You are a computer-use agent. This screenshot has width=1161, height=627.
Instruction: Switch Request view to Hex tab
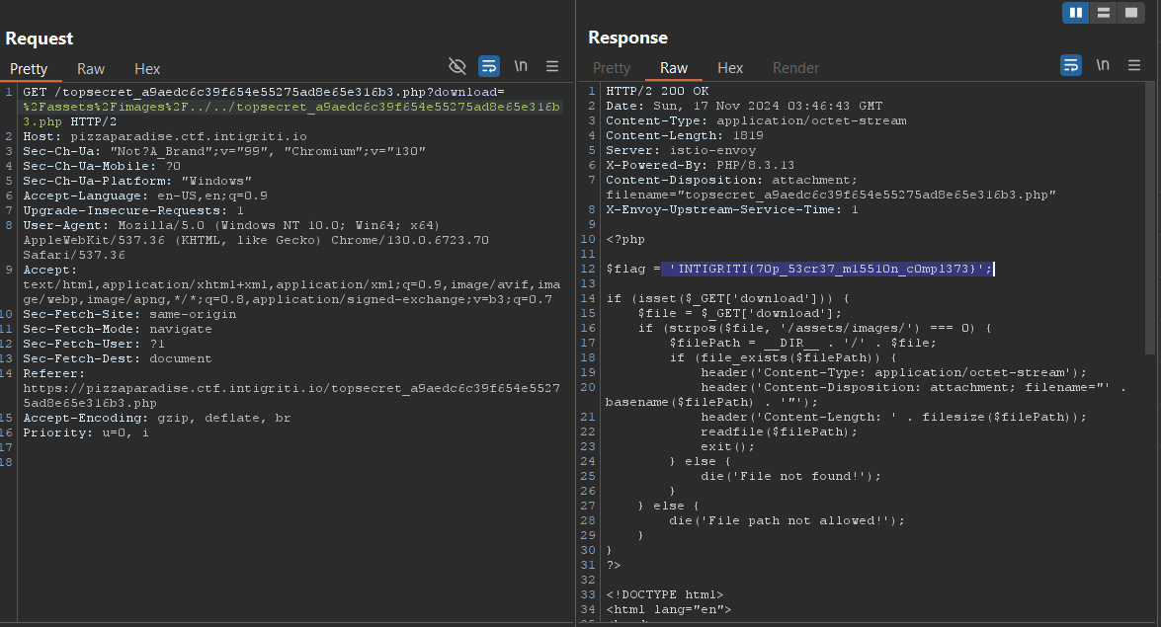pyautogui.click(x=147, y=69)
